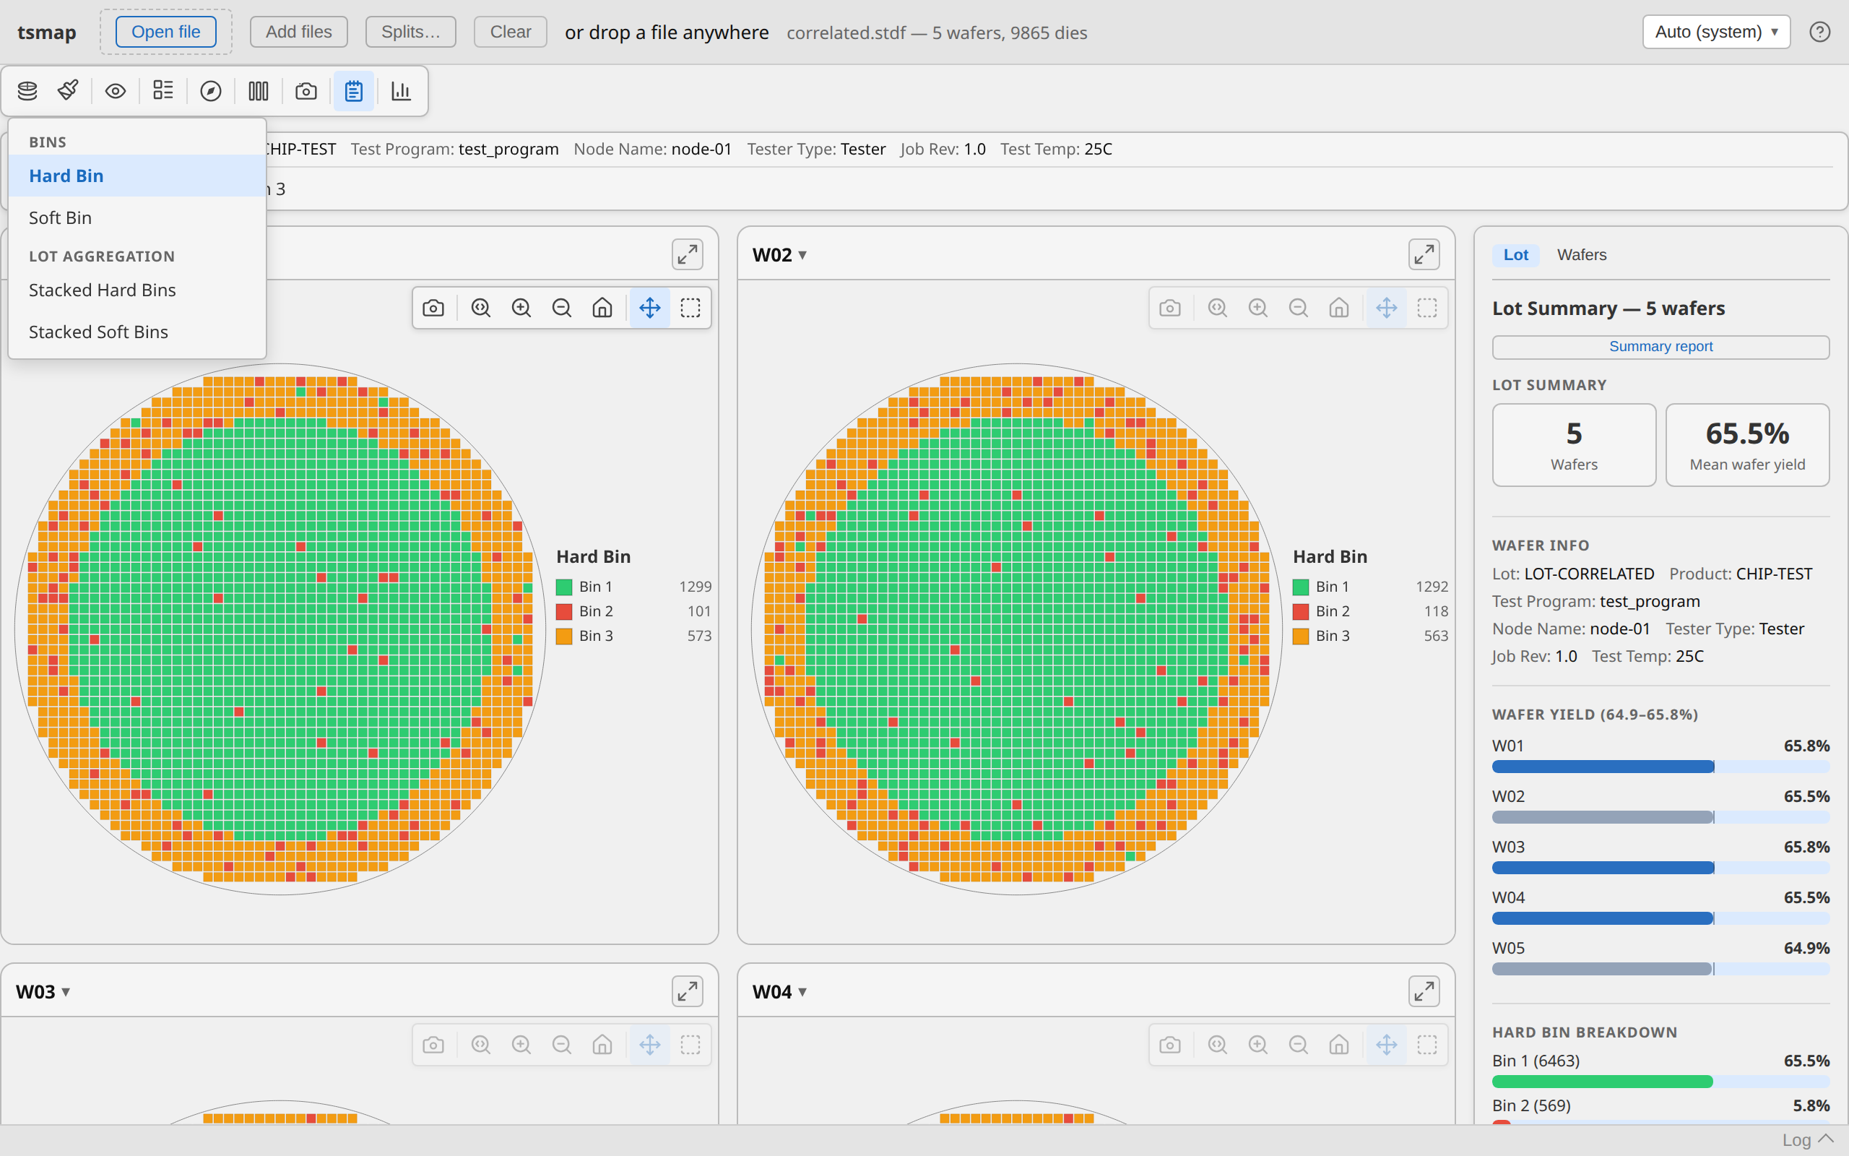This screenshot has width=1849, height=1156.
Task: Toggle pan mode on W02 wafer plot
Action: [1387, 308]
